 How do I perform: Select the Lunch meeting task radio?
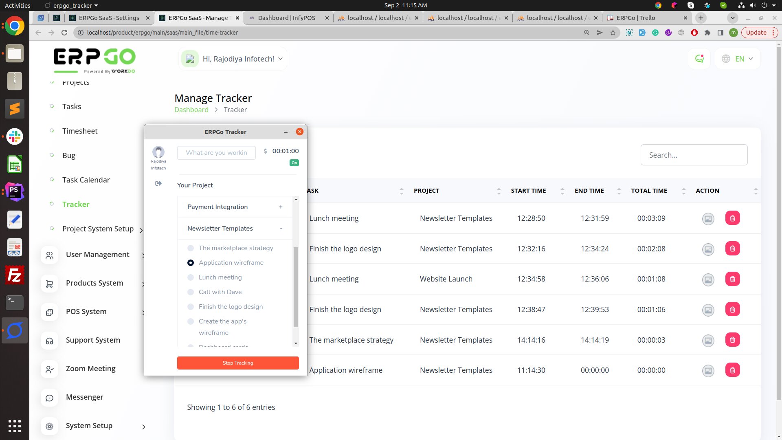click(x=191, y=277)
